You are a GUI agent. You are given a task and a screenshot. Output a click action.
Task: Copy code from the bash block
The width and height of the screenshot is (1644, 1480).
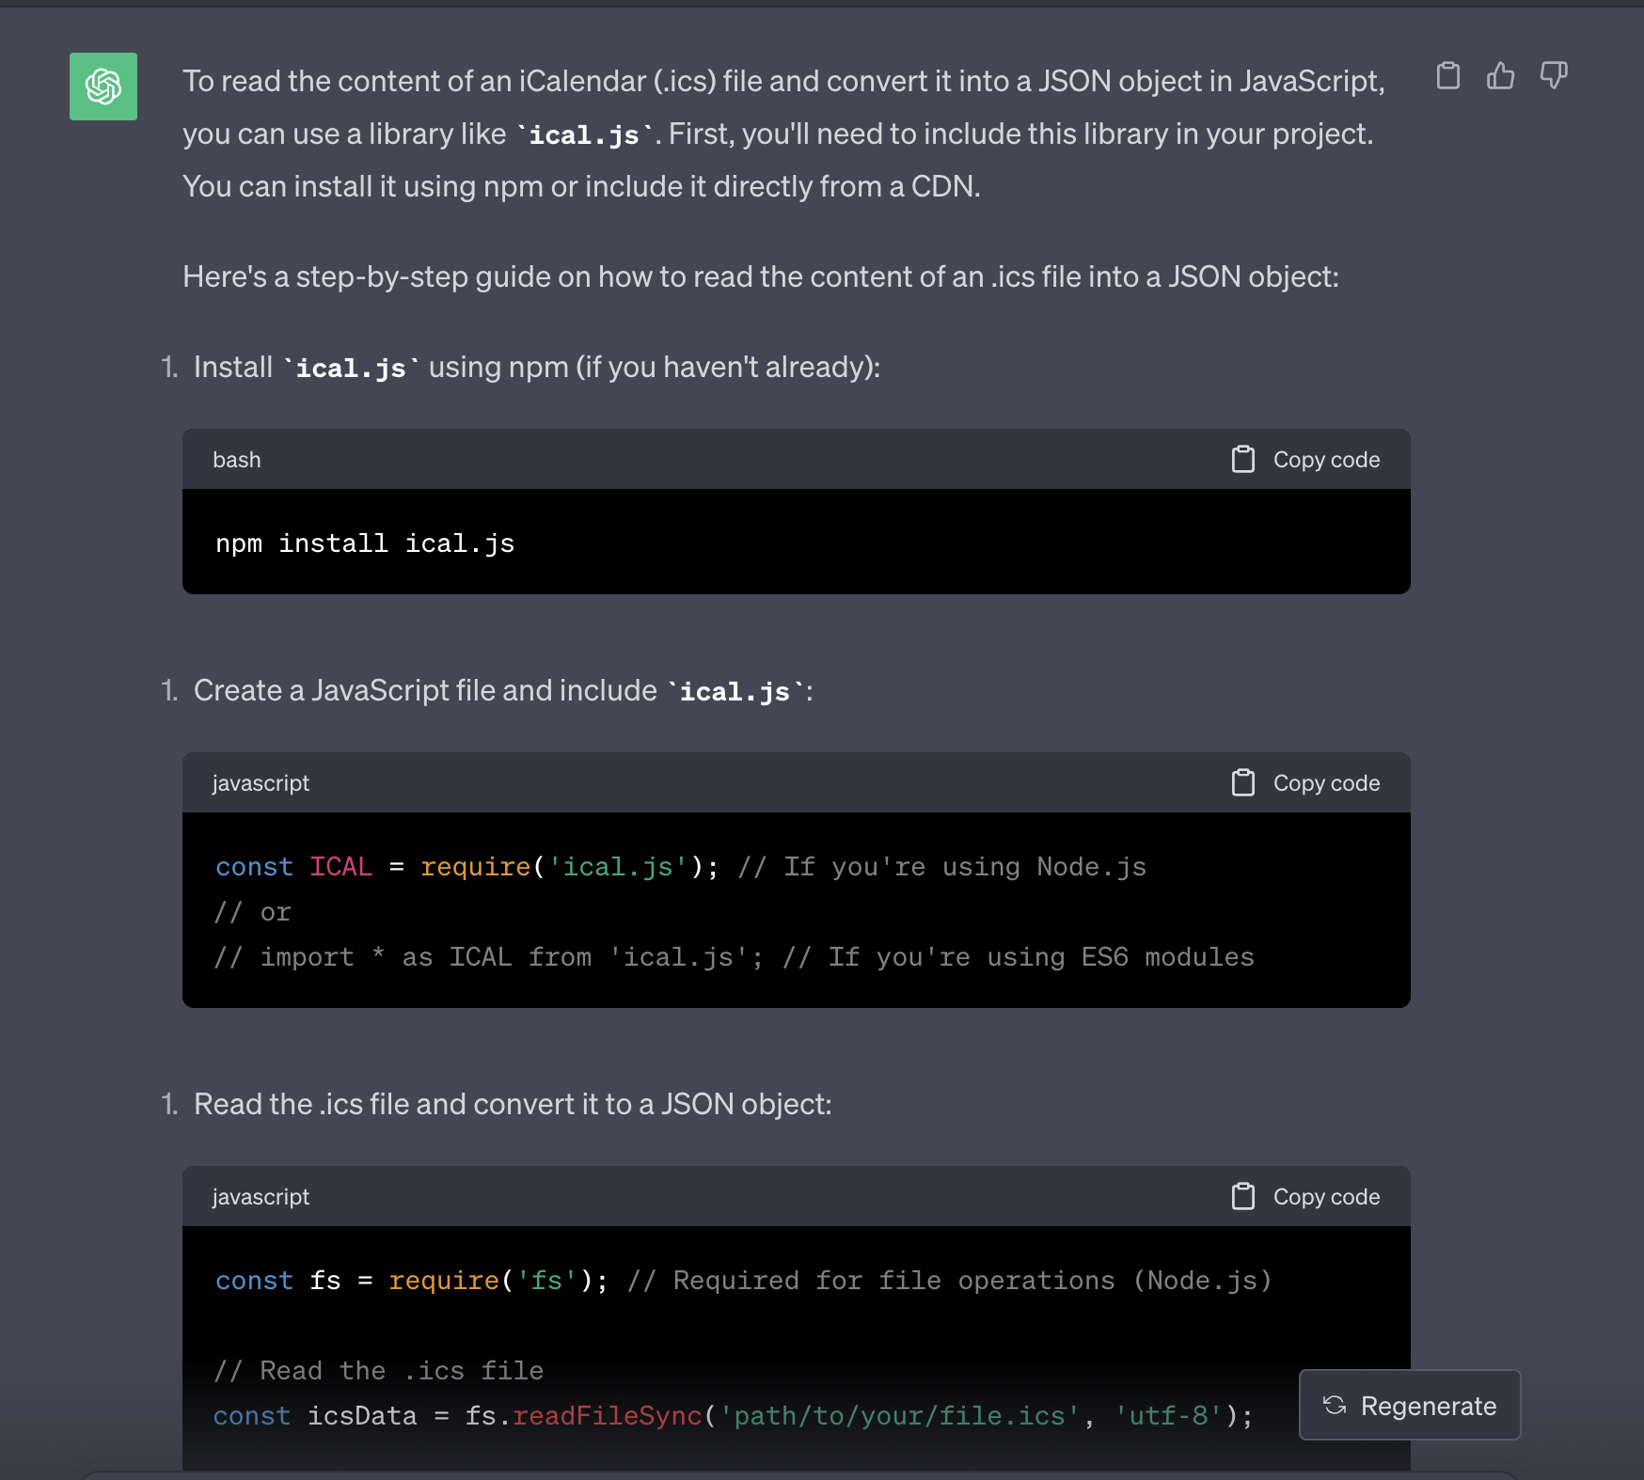click(1305, 460)
